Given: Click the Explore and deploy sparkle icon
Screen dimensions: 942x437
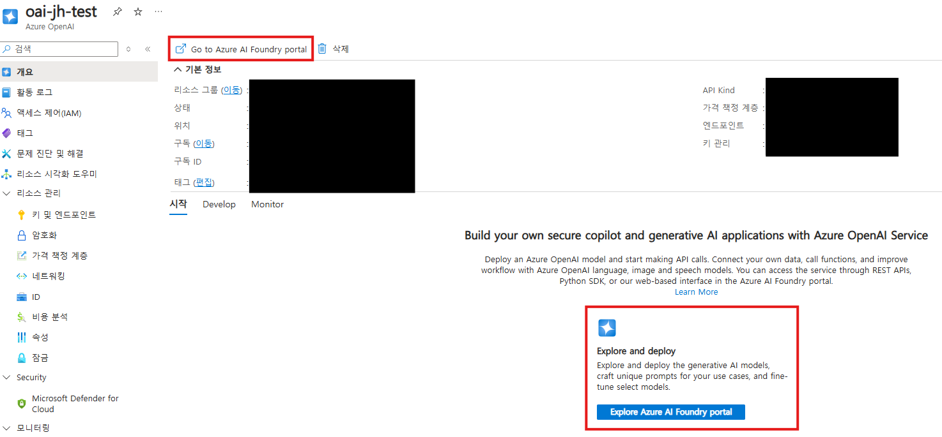Looking at the screenshot, I should (606, 328).
